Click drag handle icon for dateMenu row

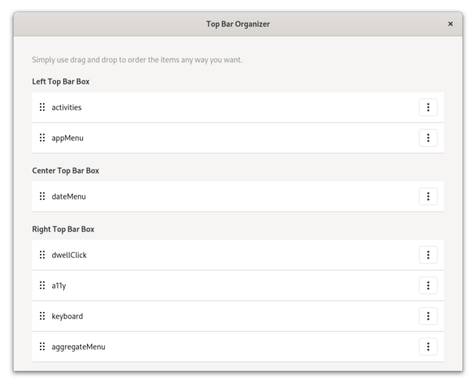pos(42,196)
